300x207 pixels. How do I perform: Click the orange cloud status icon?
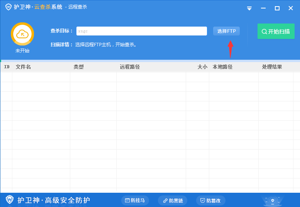pos(22,34)
